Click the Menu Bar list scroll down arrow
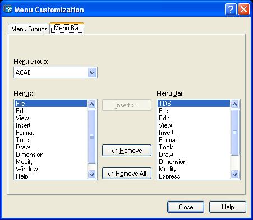This screenshot has height=220, width=253. pos(234,175)
